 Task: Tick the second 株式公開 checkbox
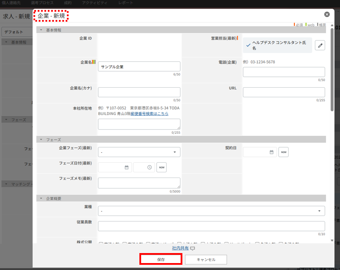coord(125,244)
